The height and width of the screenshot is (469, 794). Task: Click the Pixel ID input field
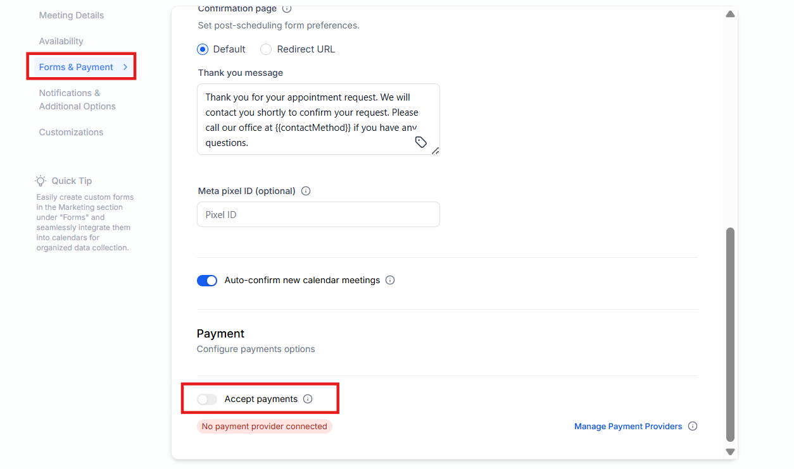click(x=318, y=214)
